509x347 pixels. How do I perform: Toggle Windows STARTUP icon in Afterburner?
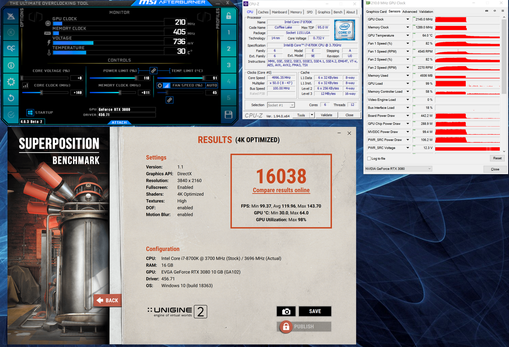click(30, 112)
